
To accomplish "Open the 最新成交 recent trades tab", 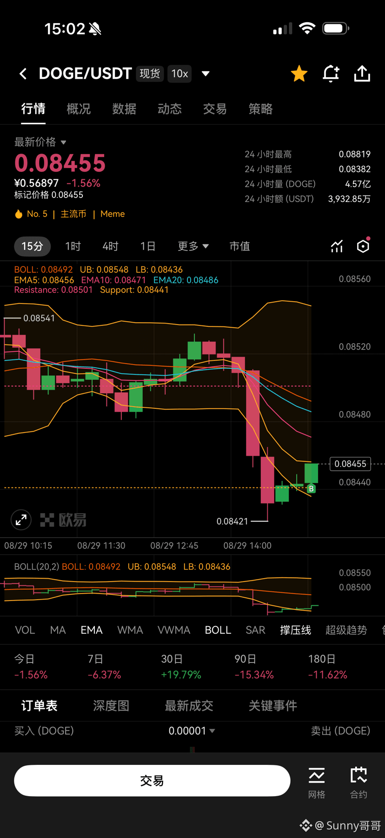I will (x=189, y=706).
